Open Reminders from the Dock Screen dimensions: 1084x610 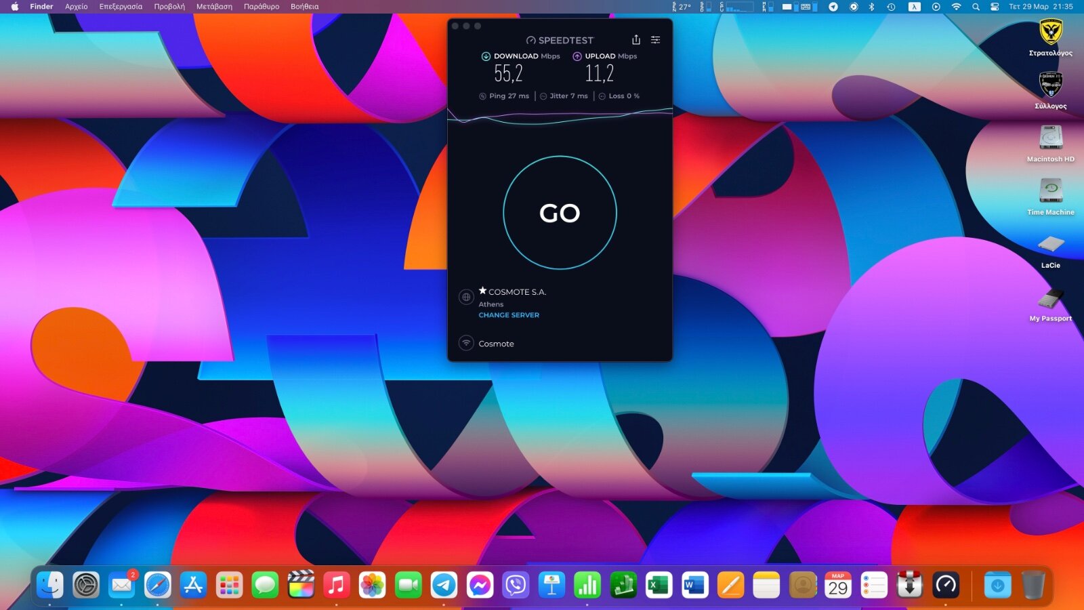[x=874, y=584]
